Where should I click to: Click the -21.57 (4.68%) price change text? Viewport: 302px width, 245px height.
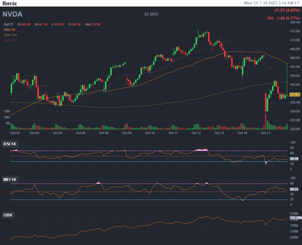(286, 10)
